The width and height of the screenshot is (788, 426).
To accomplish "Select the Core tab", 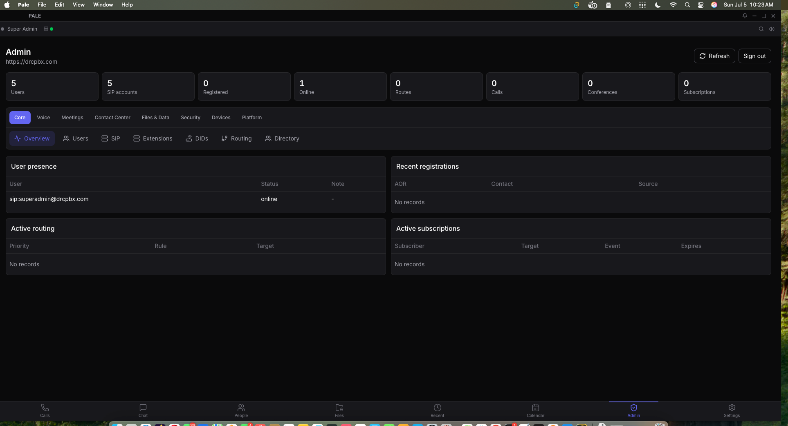I will pos(20,118).
